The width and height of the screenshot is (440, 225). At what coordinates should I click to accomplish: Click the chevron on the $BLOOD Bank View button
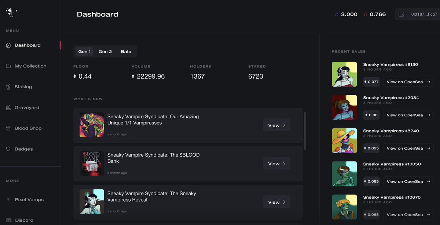(284, 164)
